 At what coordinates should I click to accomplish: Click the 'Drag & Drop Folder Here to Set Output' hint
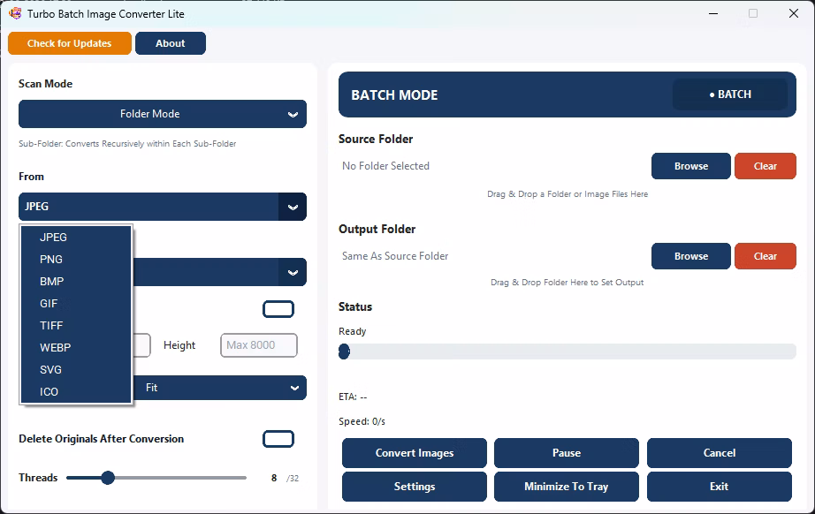[567, 283]
